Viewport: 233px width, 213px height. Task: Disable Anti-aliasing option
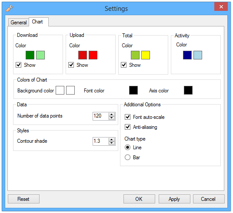[x=127, y=127]
